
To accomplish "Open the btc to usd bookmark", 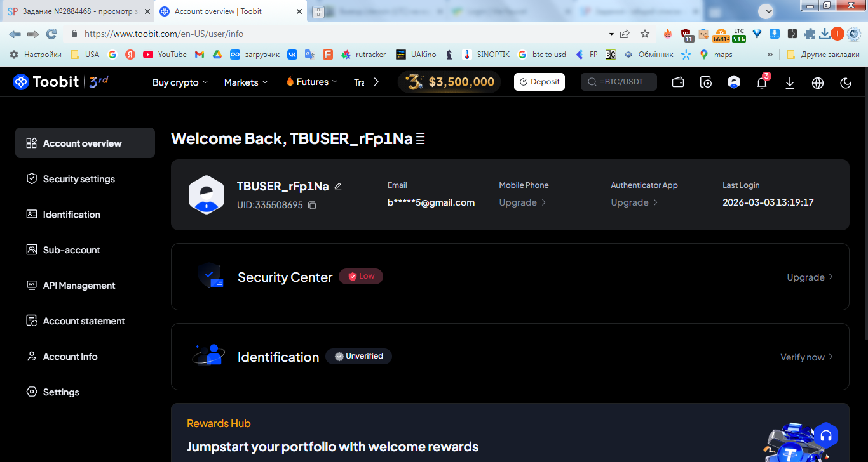I will (542, 55).
